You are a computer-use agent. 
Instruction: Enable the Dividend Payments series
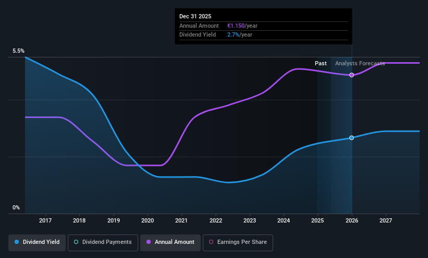pyautogui.click(x=103, y=242)
